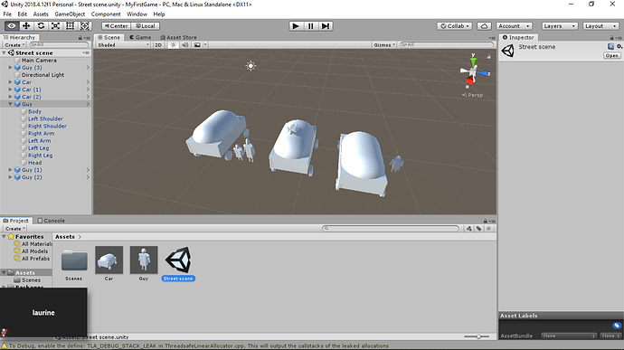The width and height of the screenshot is (624, 350).
Task: Click the Favorites star save-search icon
Action: (x=488, y=229)
